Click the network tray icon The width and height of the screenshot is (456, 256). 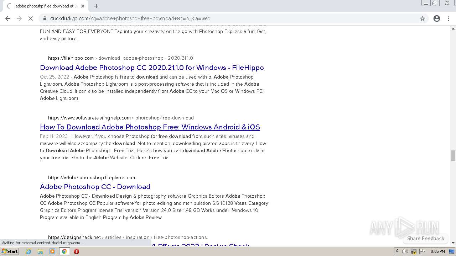click(x=414, y=251)
